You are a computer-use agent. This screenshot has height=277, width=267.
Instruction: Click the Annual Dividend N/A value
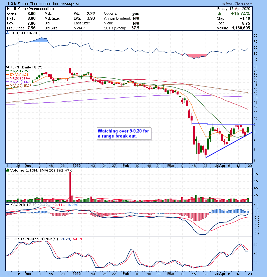click(136, 18)
